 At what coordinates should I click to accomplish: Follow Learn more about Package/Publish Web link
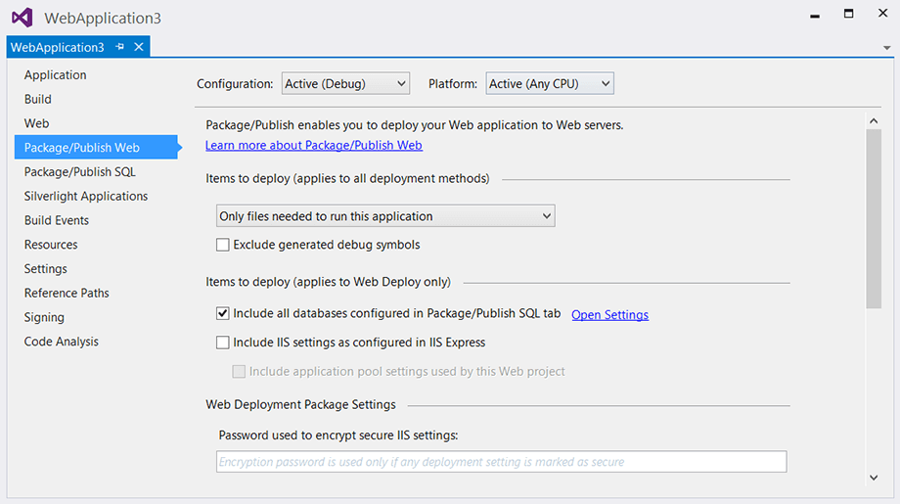(x=314, y=146)
